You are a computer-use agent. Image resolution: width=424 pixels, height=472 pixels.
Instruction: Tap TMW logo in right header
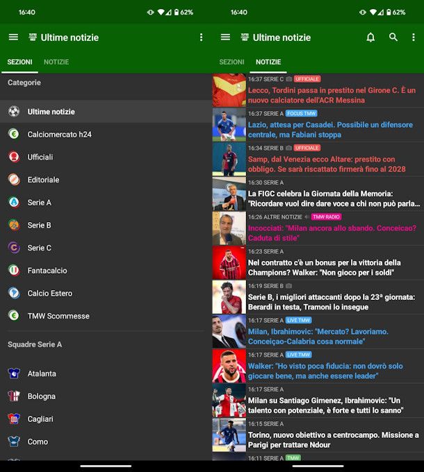(245, 37)
